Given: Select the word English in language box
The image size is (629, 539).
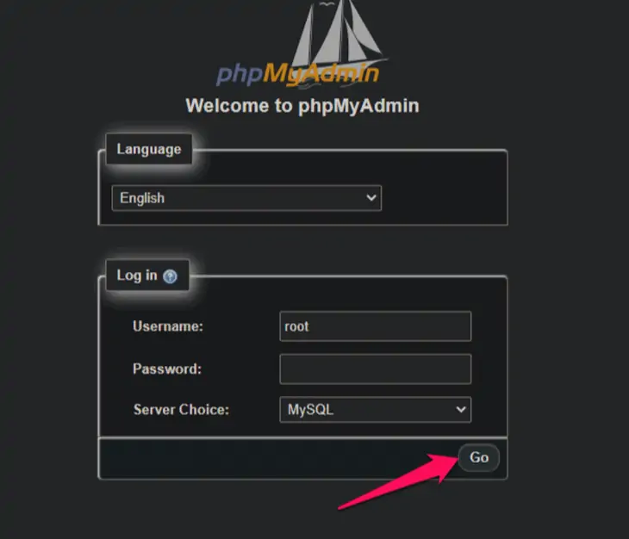Looking at the screenshot, I should point(142,198).
